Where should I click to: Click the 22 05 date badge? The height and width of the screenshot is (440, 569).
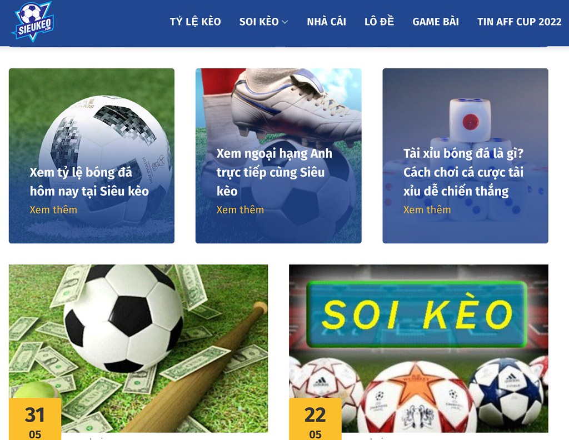coord(315,419)
